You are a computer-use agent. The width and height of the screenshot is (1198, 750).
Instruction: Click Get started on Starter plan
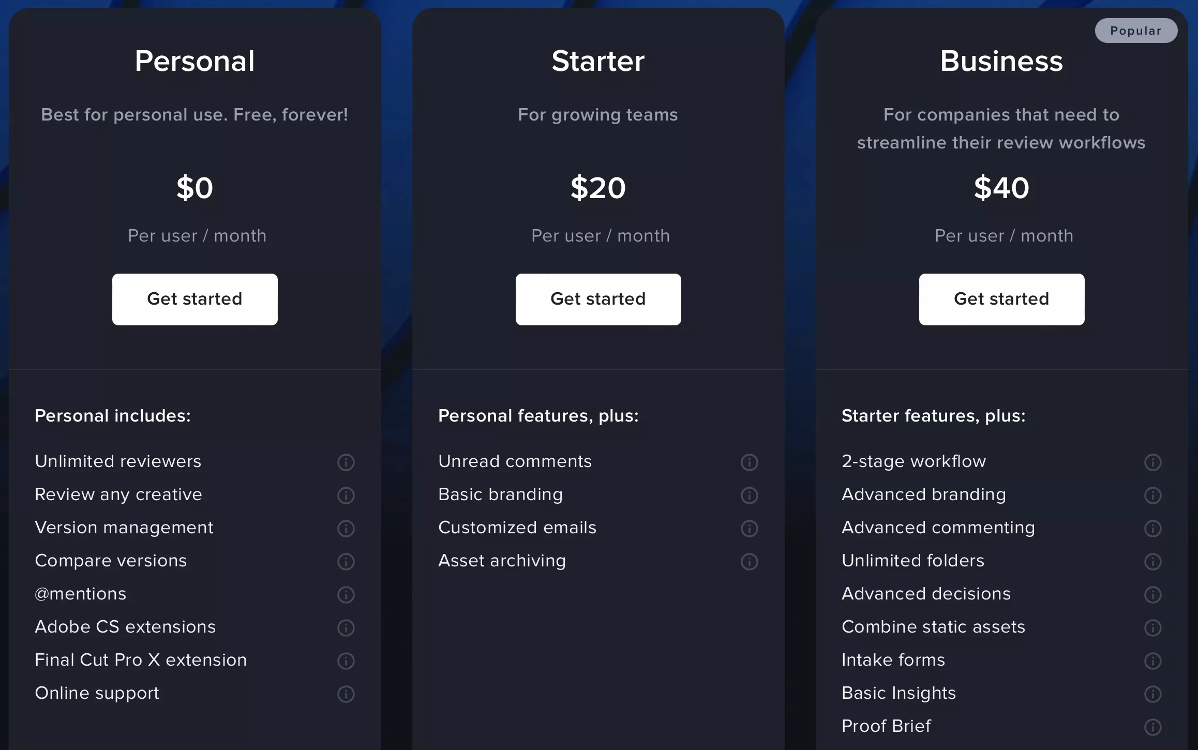click(597, 299)
